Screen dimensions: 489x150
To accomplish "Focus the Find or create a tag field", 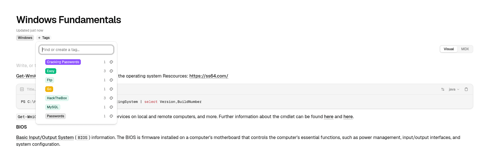I will coord(76,50).
